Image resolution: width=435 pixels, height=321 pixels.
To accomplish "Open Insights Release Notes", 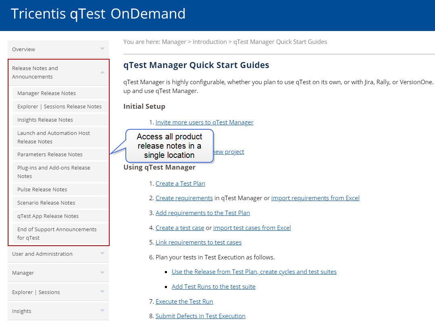I will pyautogui.click(x=60, y=120).
